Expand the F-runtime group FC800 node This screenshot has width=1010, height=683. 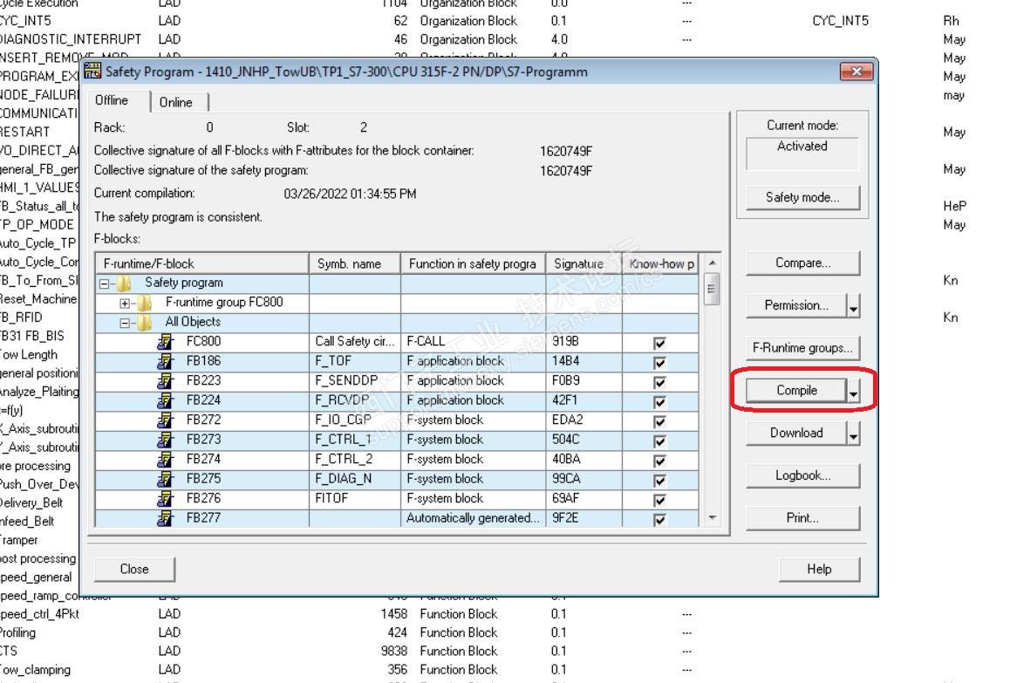click(126, 303)
